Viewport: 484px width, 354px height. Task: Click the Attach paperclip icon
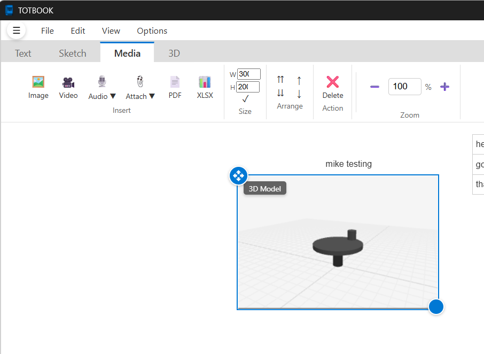140,82
